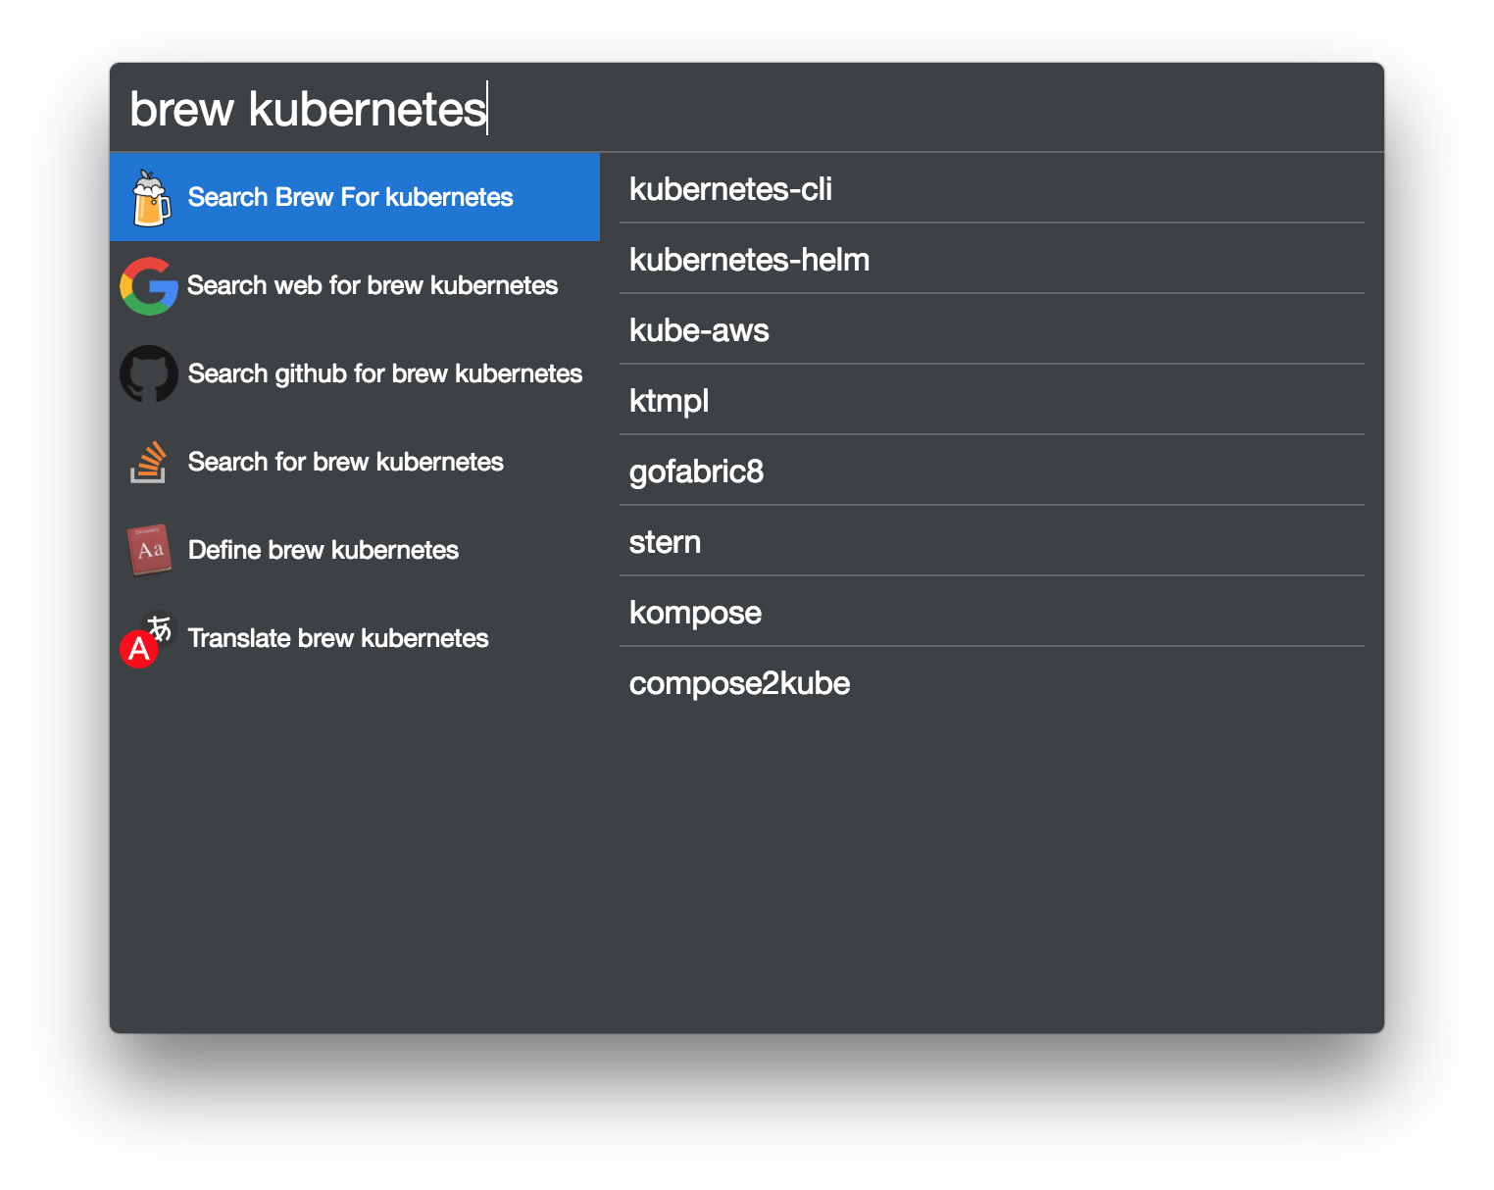Open the kubernetes-cli result
This screenshot has width=1494, height=1190.
tap(992, 188)
